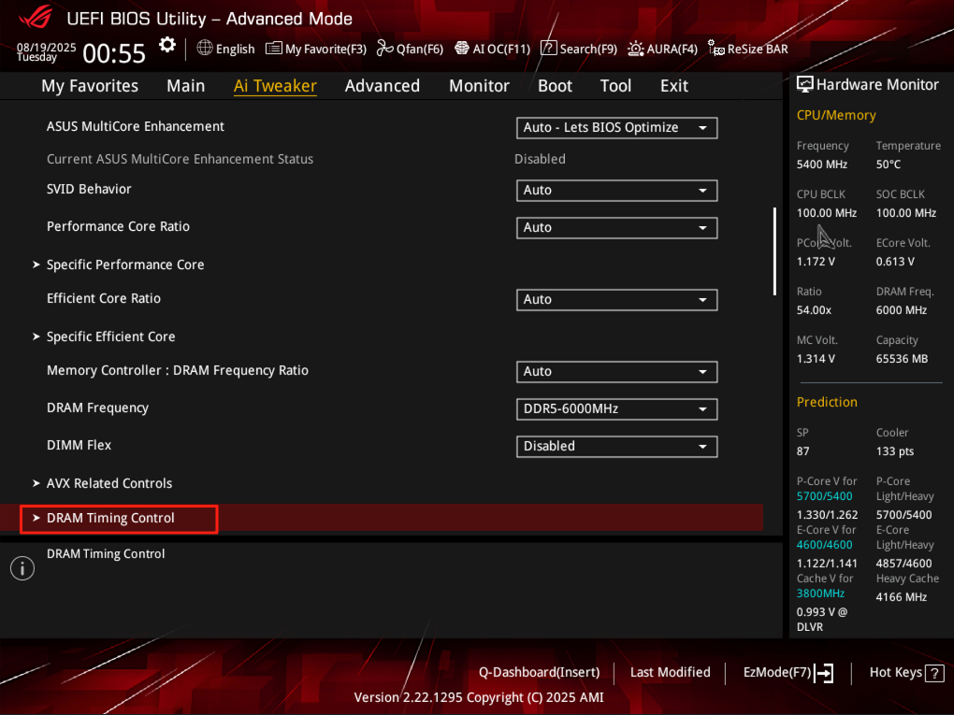This screenshot has width=954, height=715.
Task: Click the DIMM Flex label
Action: 79,445
